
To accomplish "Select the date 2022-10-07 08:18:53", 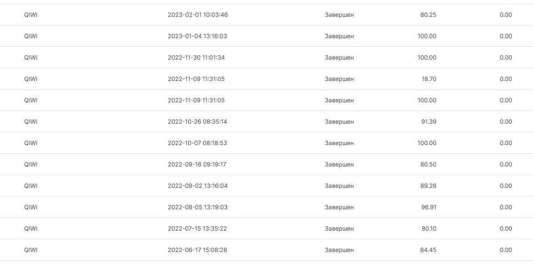I will tap(197, 143).
